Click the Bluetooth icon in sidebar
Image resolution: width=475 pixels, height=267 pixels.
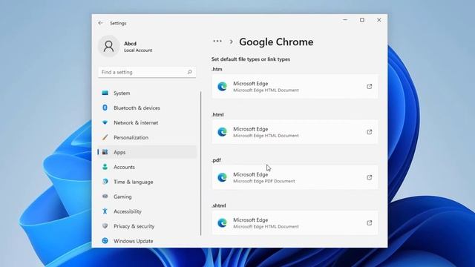[x=105, y=108]
